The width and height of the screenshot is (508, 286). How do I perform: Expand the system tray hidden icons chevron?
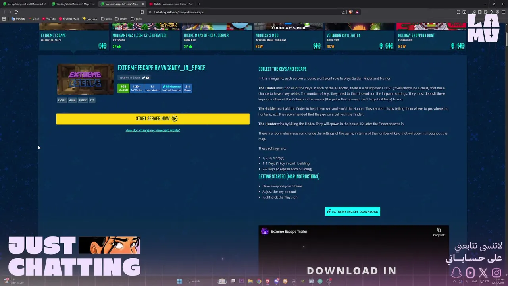coord(454,281)
